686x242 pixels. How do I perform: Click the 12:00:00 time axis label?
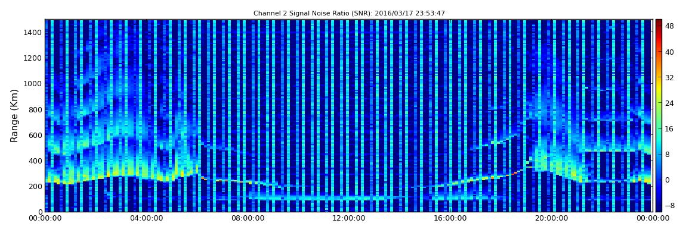[348, 218]
